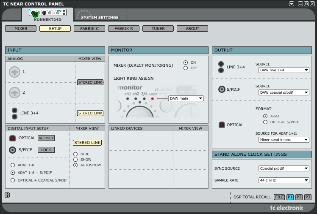Screen dimensions: 317x214
Task: Select ADAT optical output format
Action: [265, 116]
